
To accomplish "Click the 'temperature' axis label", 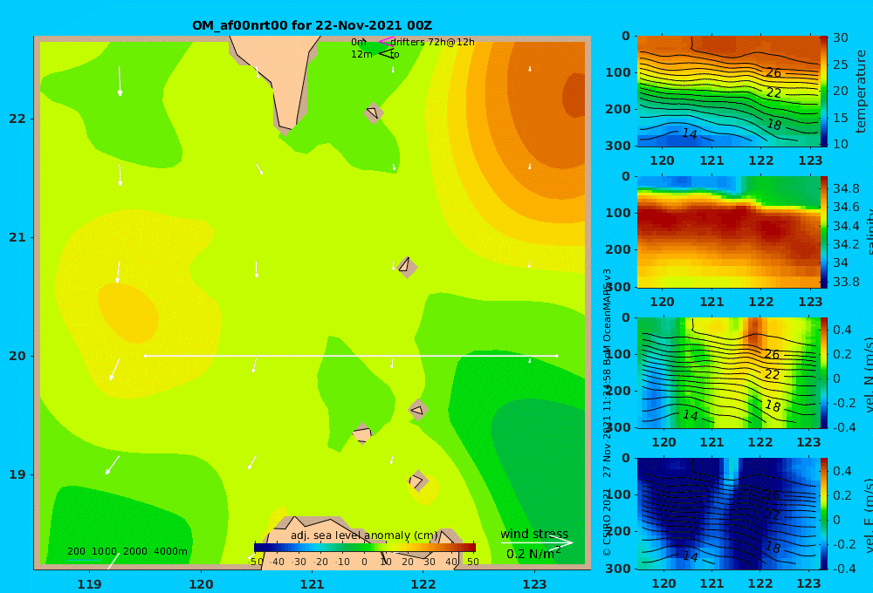I will pyautogui.click(x=861, y=92).
